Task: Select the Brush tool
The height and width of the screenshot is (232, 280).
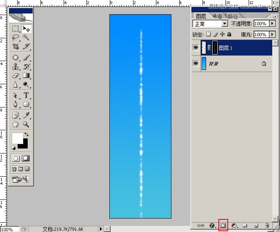Action: tap(26, 57)
